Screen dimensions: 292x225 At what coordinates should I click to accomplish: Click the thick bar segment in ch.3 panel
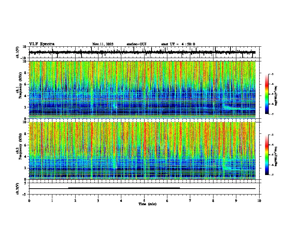(x=124, y=188)
